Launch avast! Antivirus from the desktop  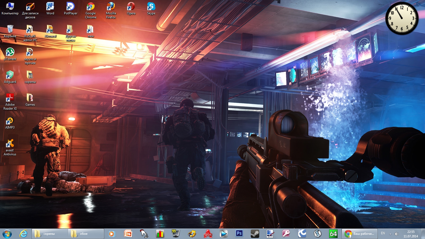click(10, 148)
